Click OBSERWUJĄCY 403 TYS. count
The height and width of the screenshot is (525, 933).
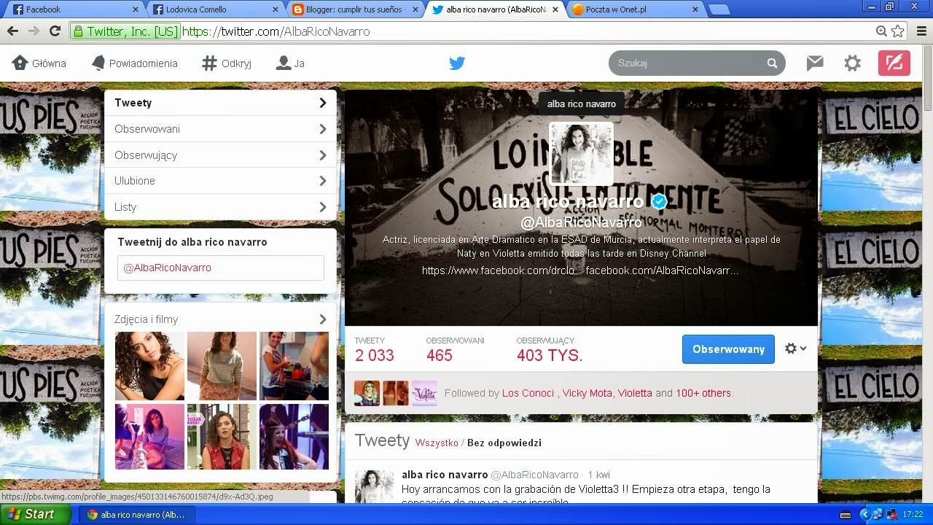(550, 350)
